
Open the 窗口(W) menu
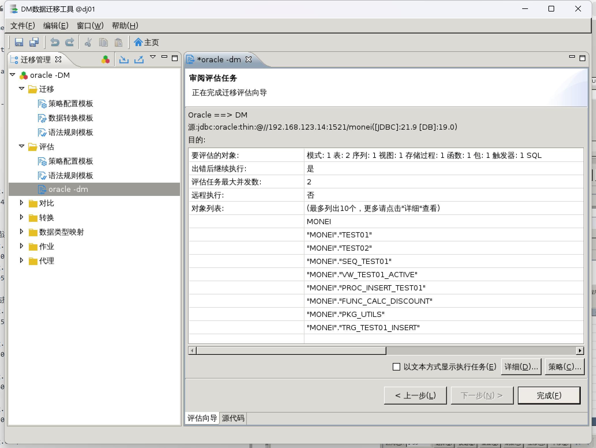point(90,26)
